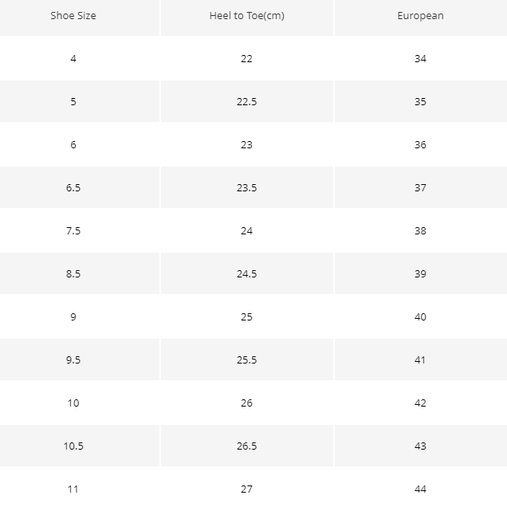
Task: Select European size 44 cell
Action: (420, 489)
